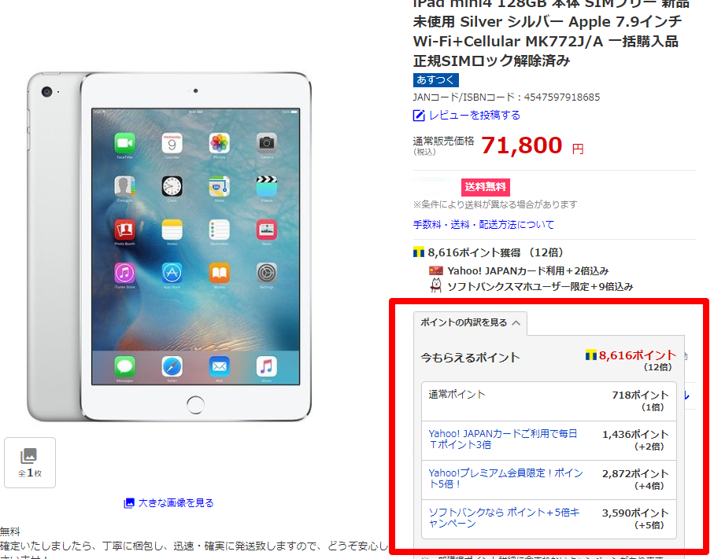Image resolution: width=714 pixels, height=559 pixels.
Task: Click the image icon beside 大きな画像を見る
Action: [x=129, y=503]
